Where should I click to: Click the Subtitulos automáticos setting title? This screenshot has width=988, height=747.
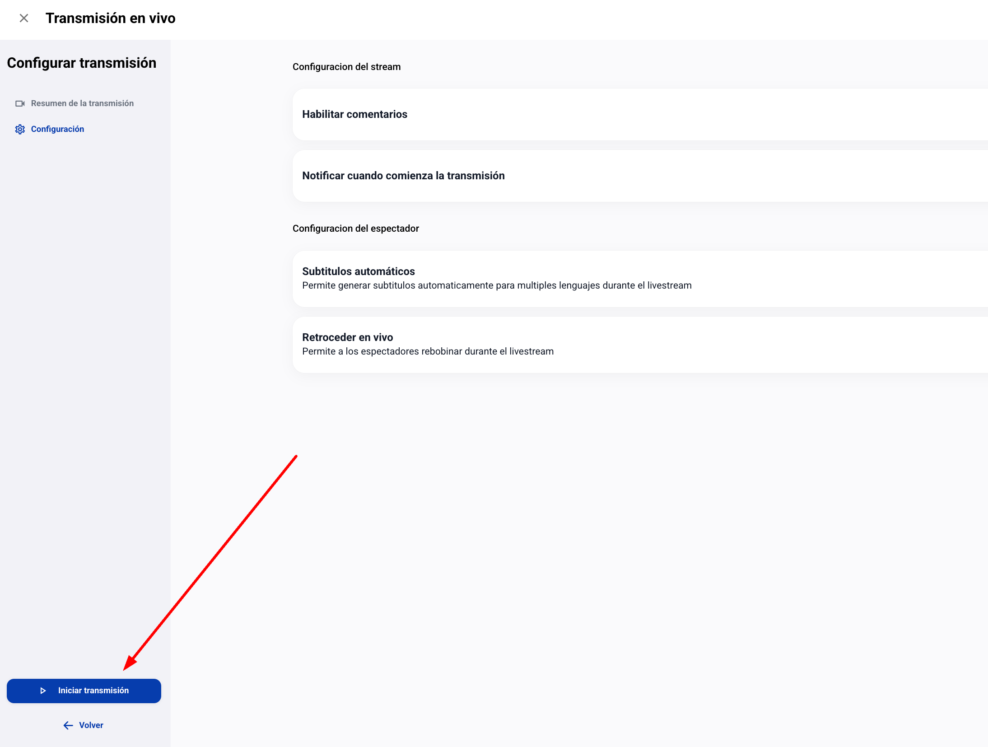coord(358,271)
